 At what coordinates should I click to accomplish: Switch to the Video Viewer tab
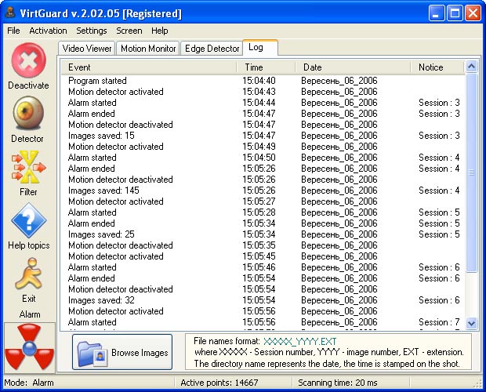[x=87, y=49]
